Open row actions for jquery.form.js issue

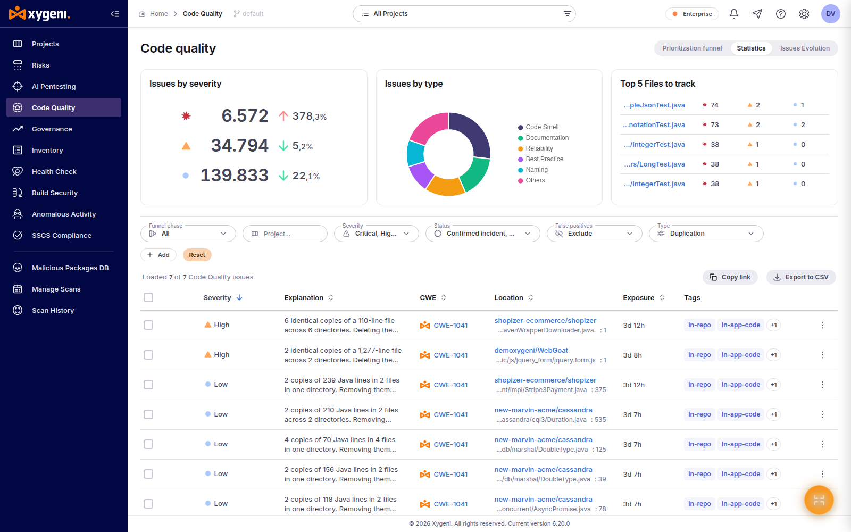822,355
